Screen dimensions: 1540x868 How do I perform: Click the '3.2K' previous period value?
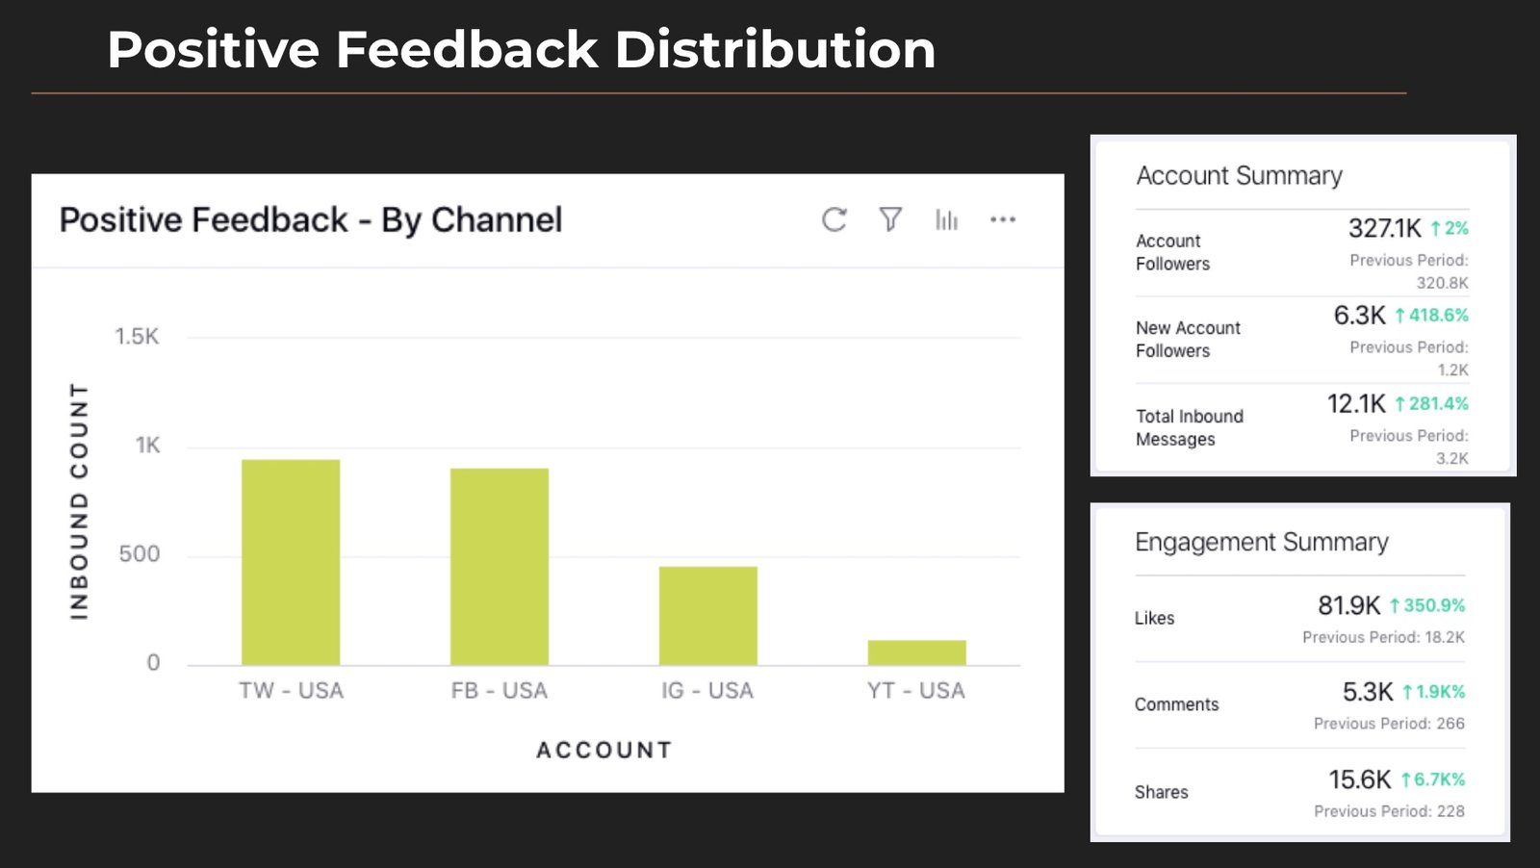coord(1452,458)
